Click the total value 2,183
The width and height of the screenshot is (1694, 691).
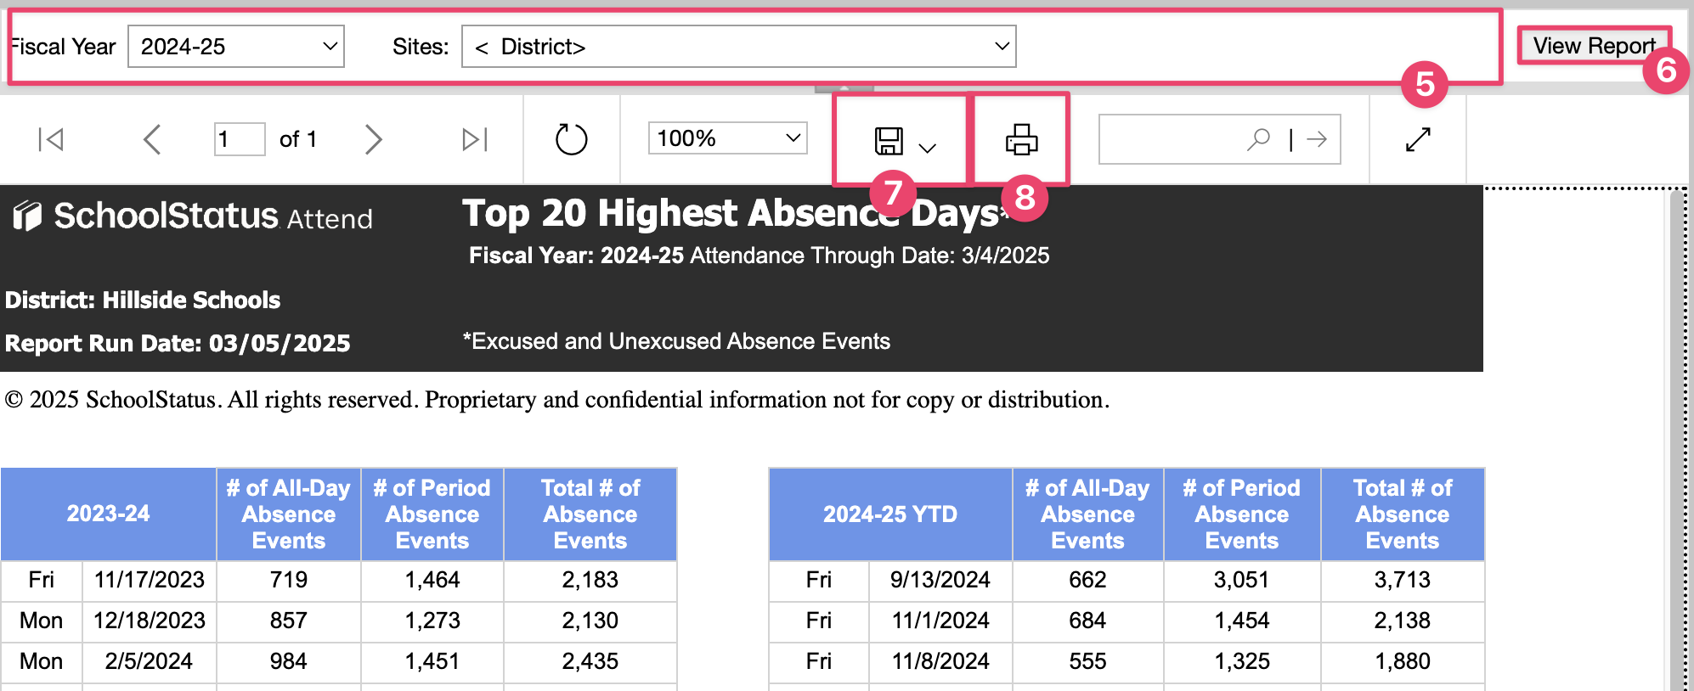coord(590,581)
